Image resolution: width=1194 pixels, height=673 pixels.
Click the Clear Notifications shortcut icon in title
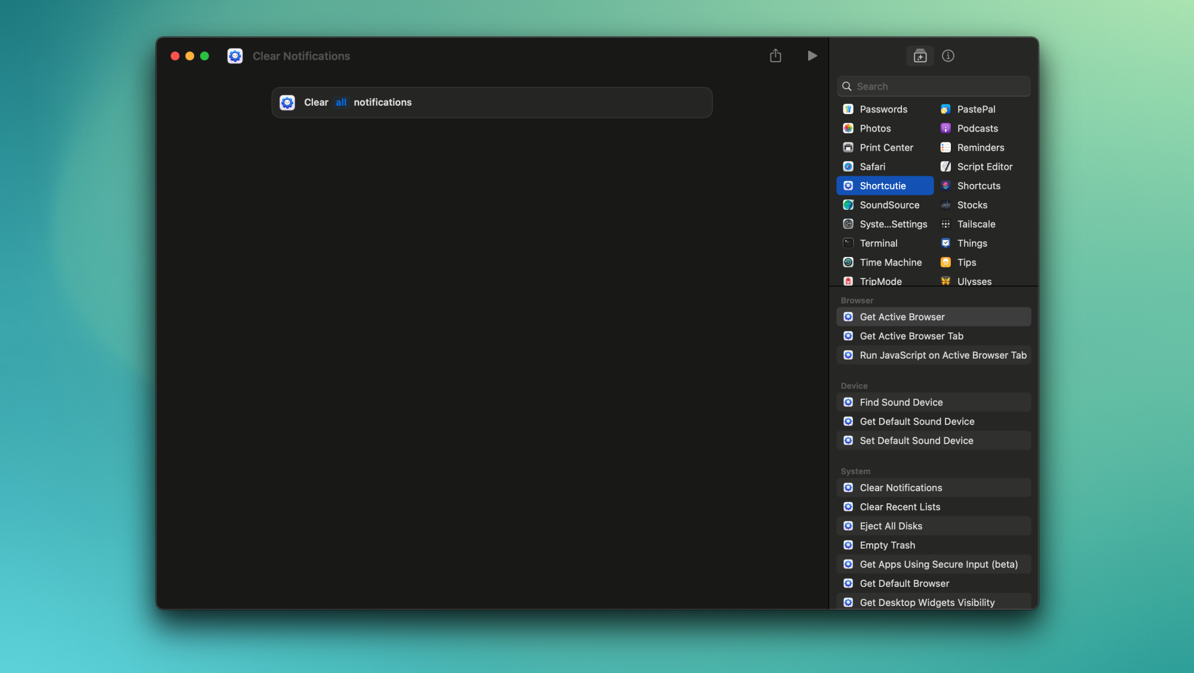point(235,56)
